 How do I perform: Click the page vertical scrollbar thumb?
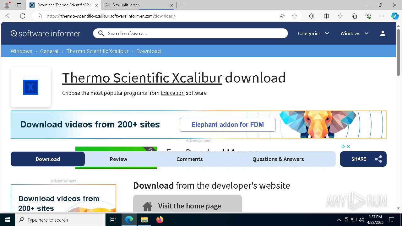tap(399, 52)
